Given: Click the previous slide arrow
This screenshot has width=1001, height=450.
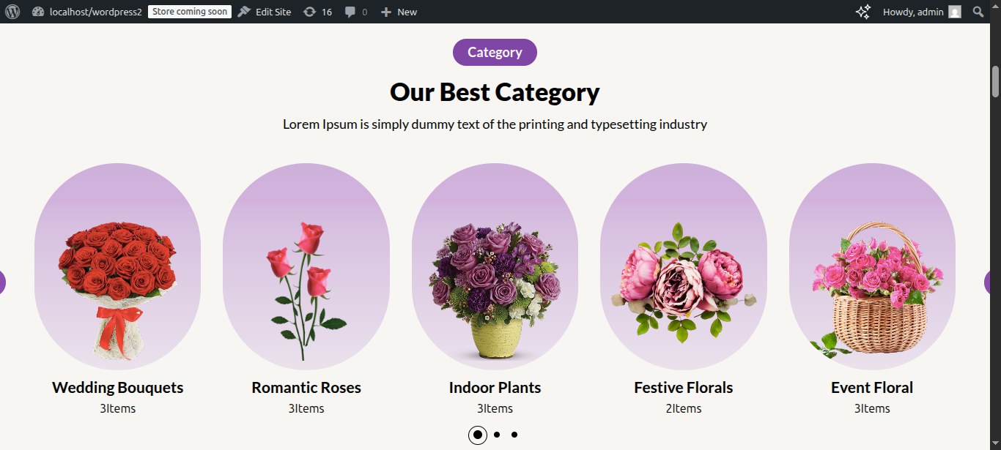Looking at the screenshot, I should click(2, 282).
